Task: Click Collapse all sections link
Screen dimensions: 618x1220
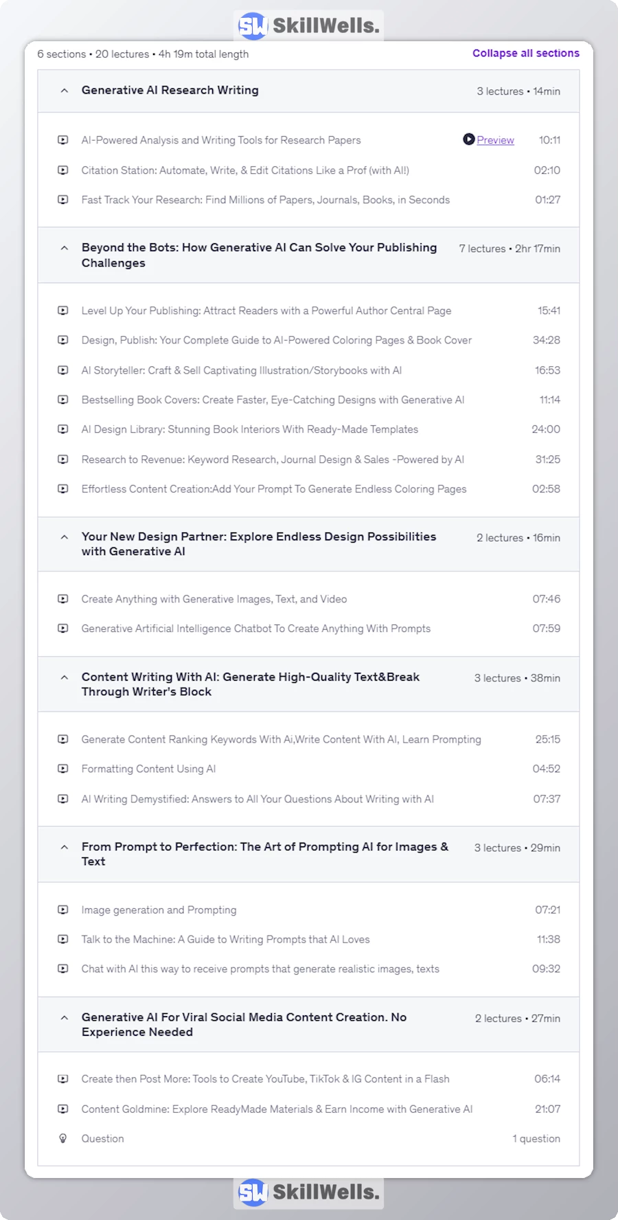Action: pos(526,54)
